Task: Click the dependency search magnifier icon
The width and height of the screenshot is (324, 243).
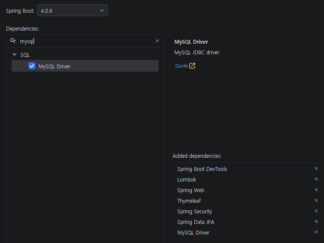Action: 13,41
